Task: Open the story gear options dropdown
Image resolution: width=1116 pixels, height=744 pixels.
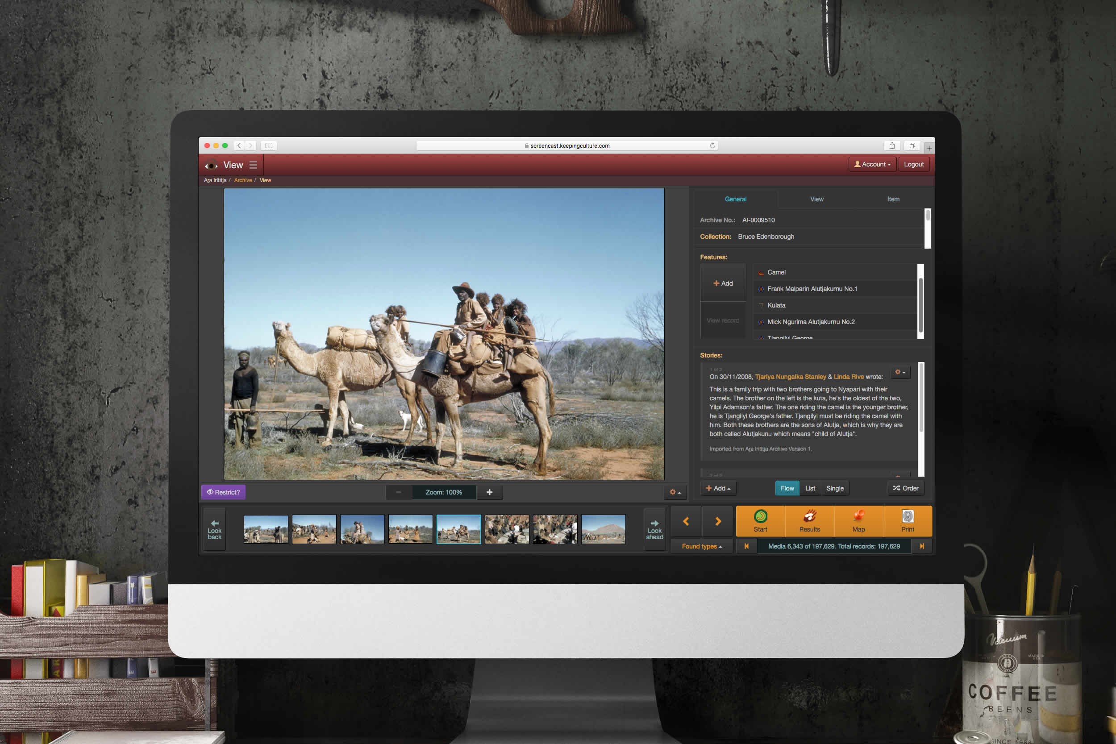Action: tap(899, 373)
